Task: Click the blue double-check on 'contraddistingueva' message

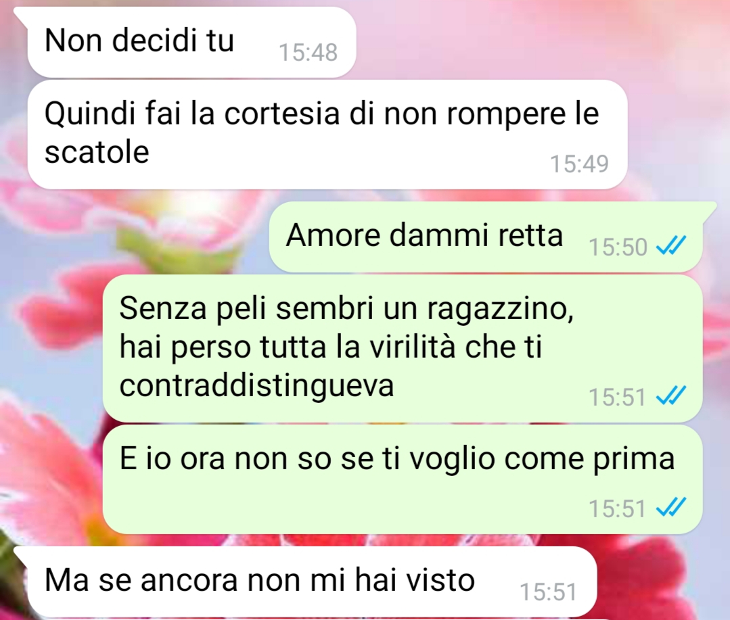Action: 671,396
